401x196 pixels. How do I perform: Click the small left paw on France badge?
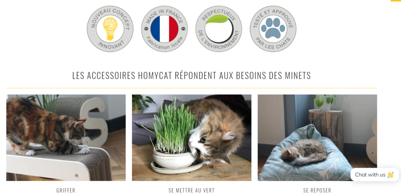pyautogui.click(x=146, y=29)
